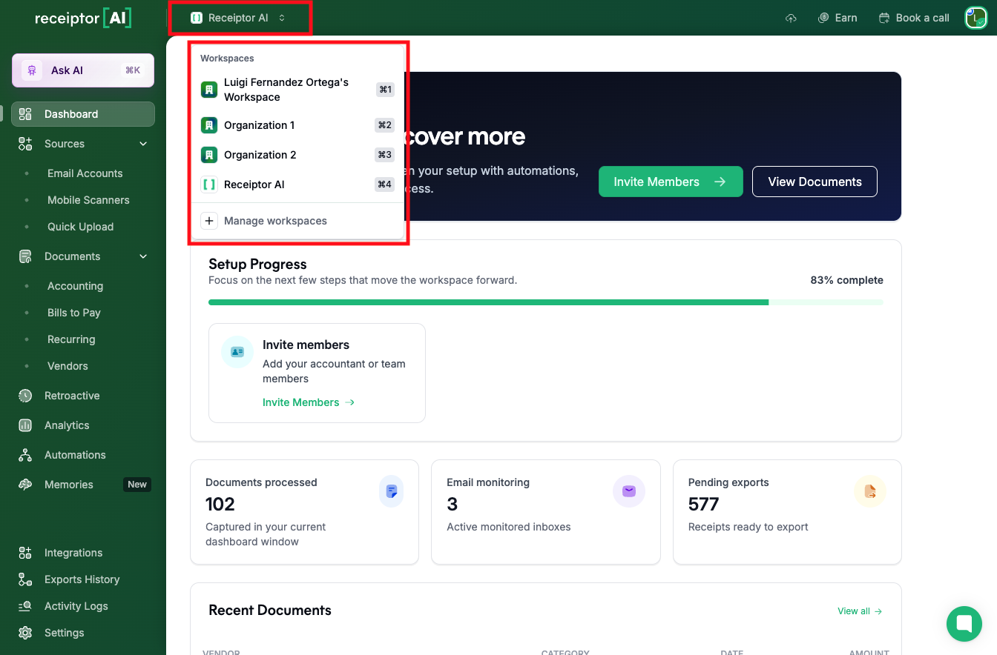Open the chat support widget
The height and width of the screenshot is (655, 997).
(964, 624)
